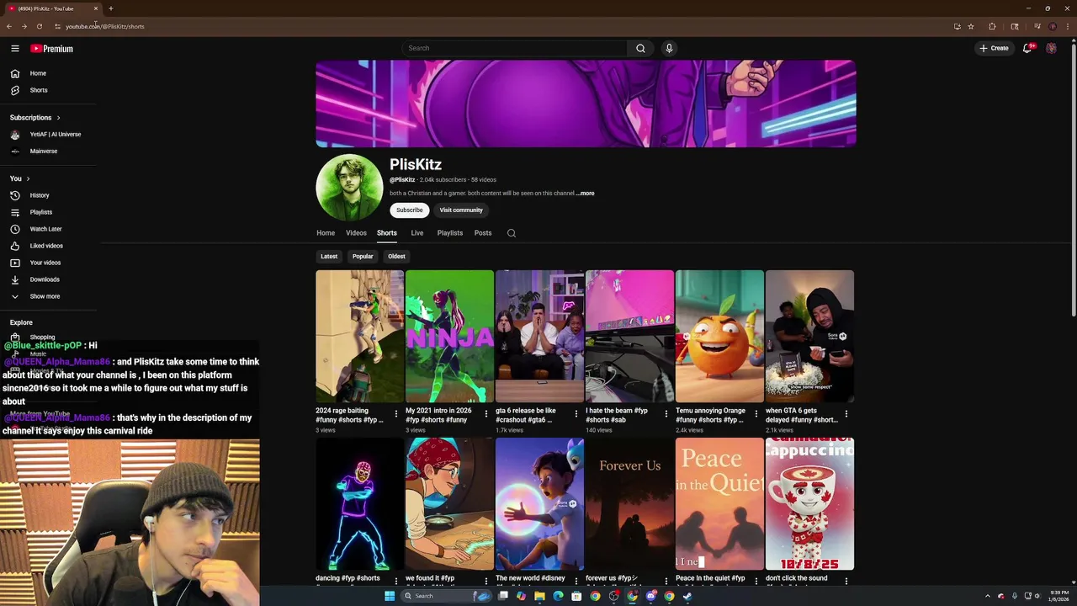Open options for I hate the beam short
The height and width of the screenshot is (606, 1077).
coord(666,414)
